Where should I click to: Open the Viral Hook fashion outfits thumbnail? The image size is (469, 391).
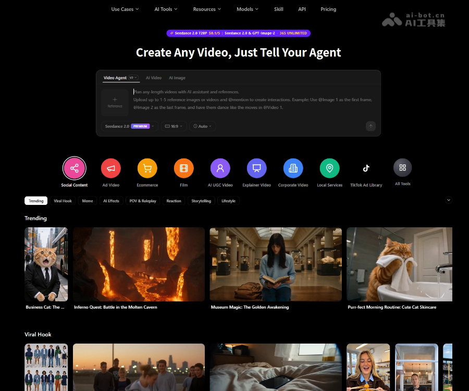tap(46, 368)
